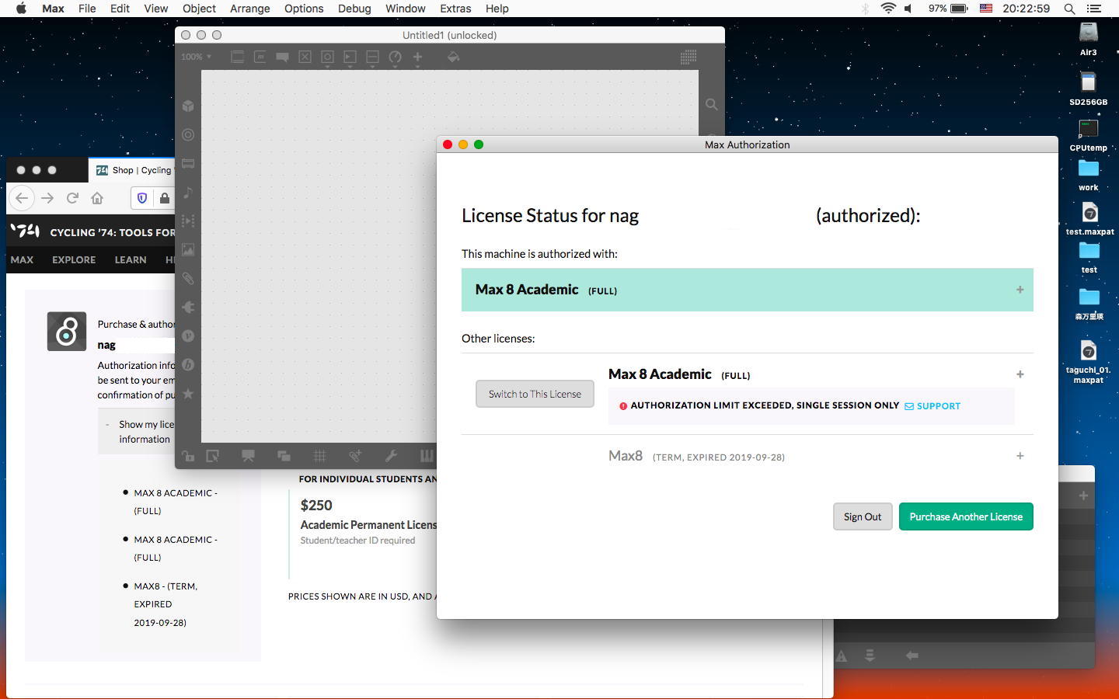
Task: Open the Audio note browser in left sidebar
Action: click(x=188, y=192)
